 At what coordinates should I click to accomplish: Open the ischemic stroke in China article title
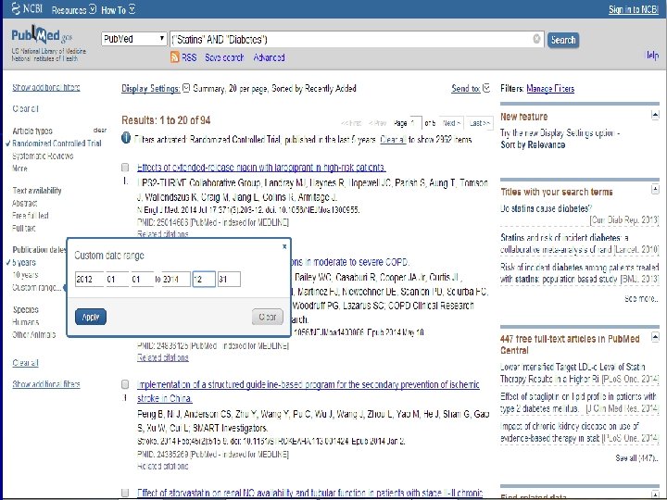point(308,391)
